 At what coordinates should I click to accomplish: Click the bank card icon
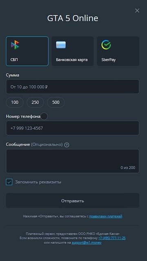[x=61, y=45]
